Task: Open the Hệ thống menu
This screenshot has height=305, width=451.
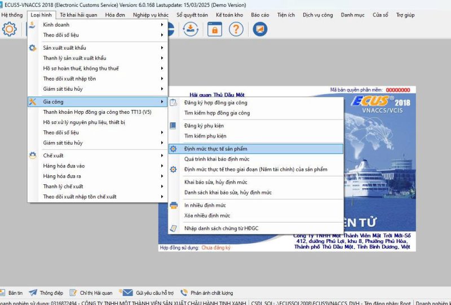Action: pyautogui.click(x=12, y=15)
